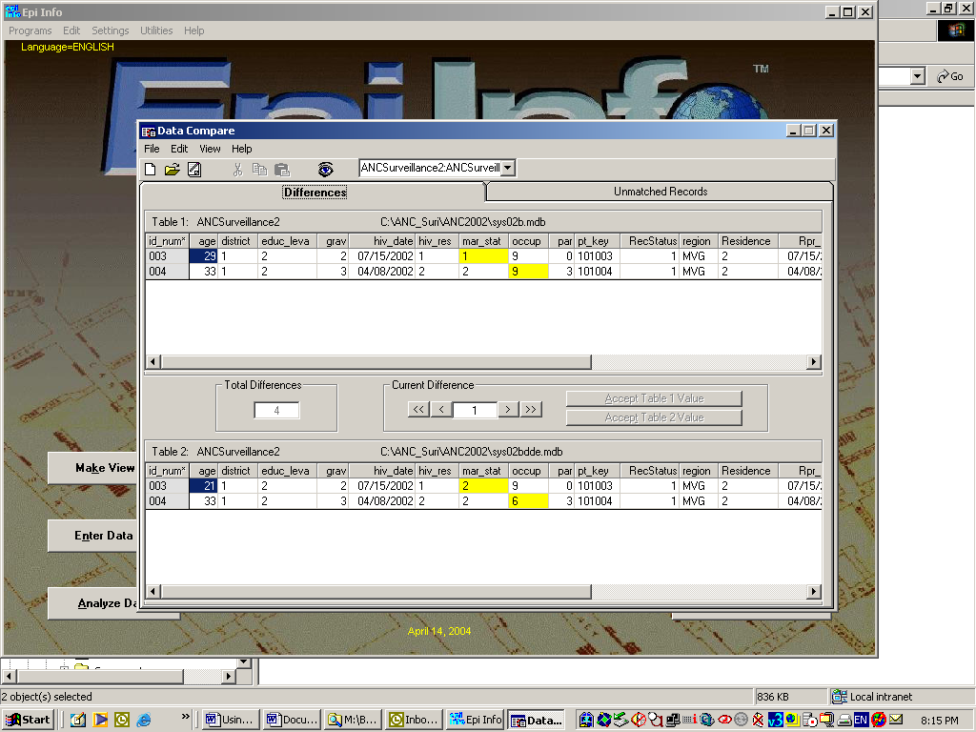
Task: Click the New document toolbar icon
Action: click(150, 170)
